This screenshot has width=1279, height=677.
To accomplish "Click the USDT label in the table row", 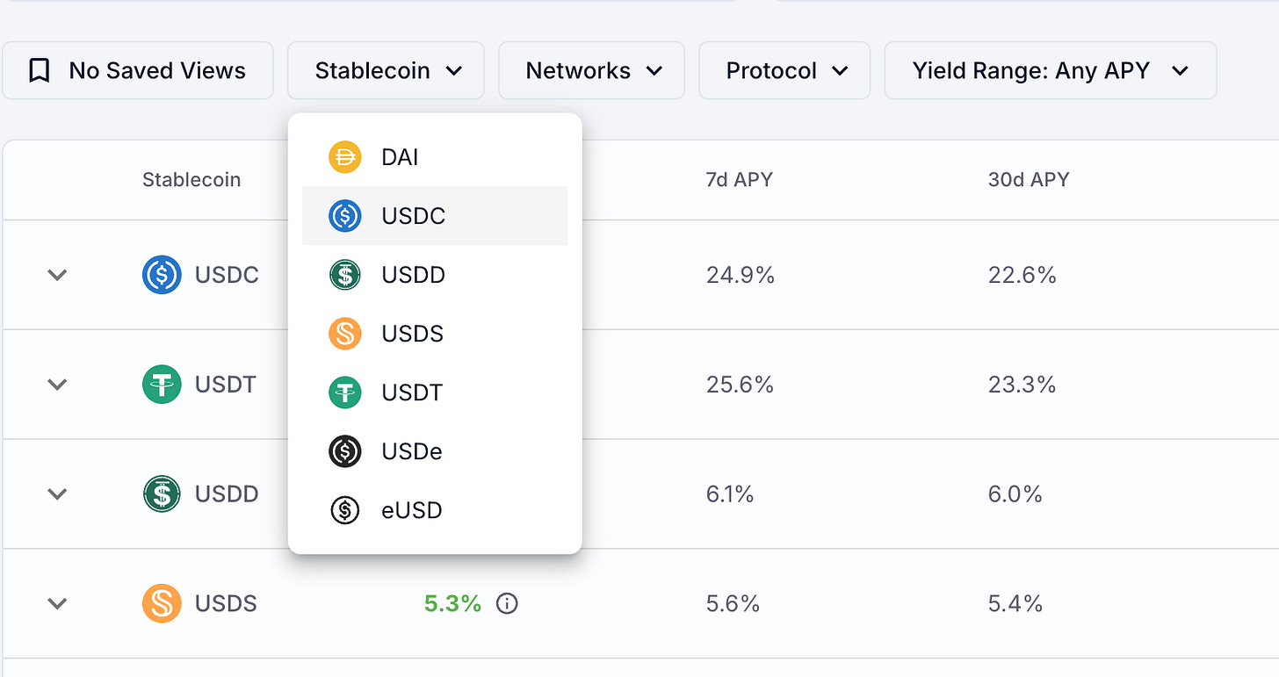I will (226, 385).
